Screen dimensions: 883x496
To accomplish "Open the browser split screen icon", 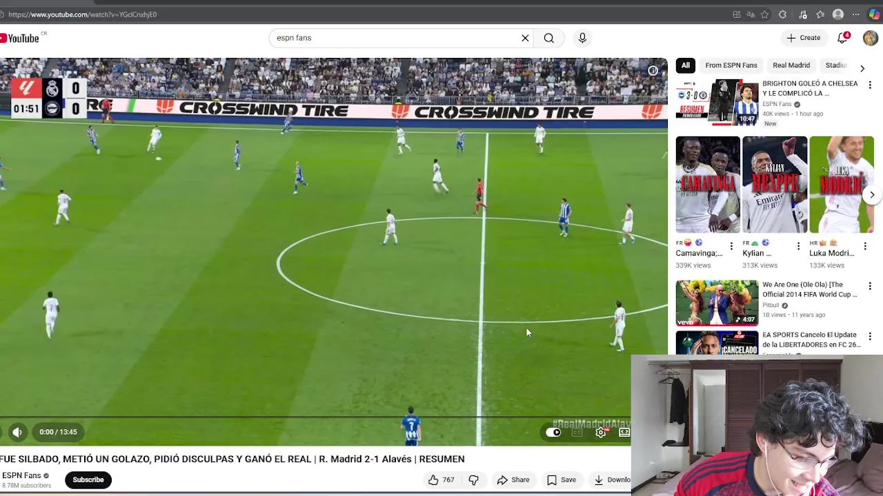I will [x=737, y=14].
